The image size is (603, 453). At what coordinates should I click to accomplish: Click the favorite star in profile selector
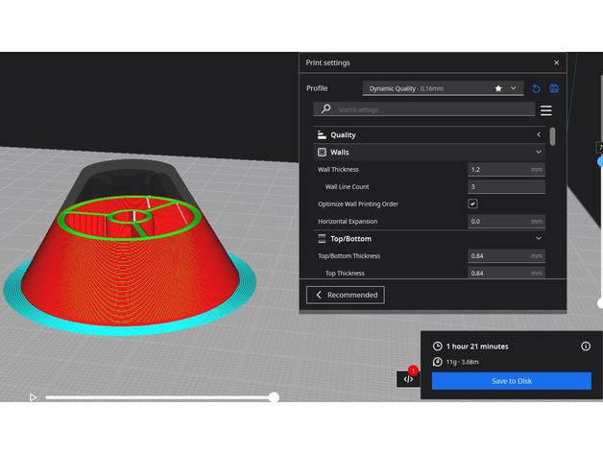click(498, 88)
